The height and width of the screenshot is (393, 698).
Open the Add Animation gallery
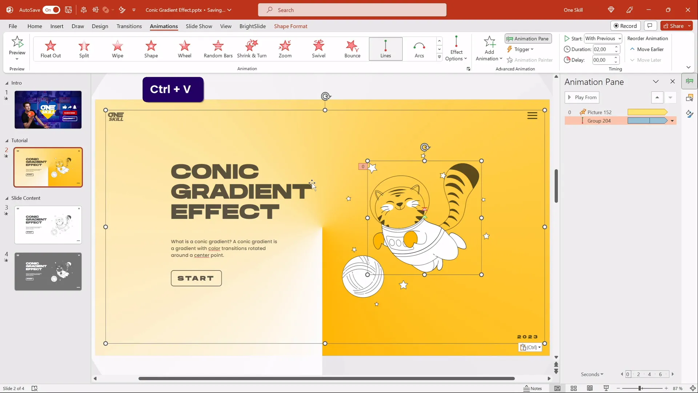coord(489,49)
